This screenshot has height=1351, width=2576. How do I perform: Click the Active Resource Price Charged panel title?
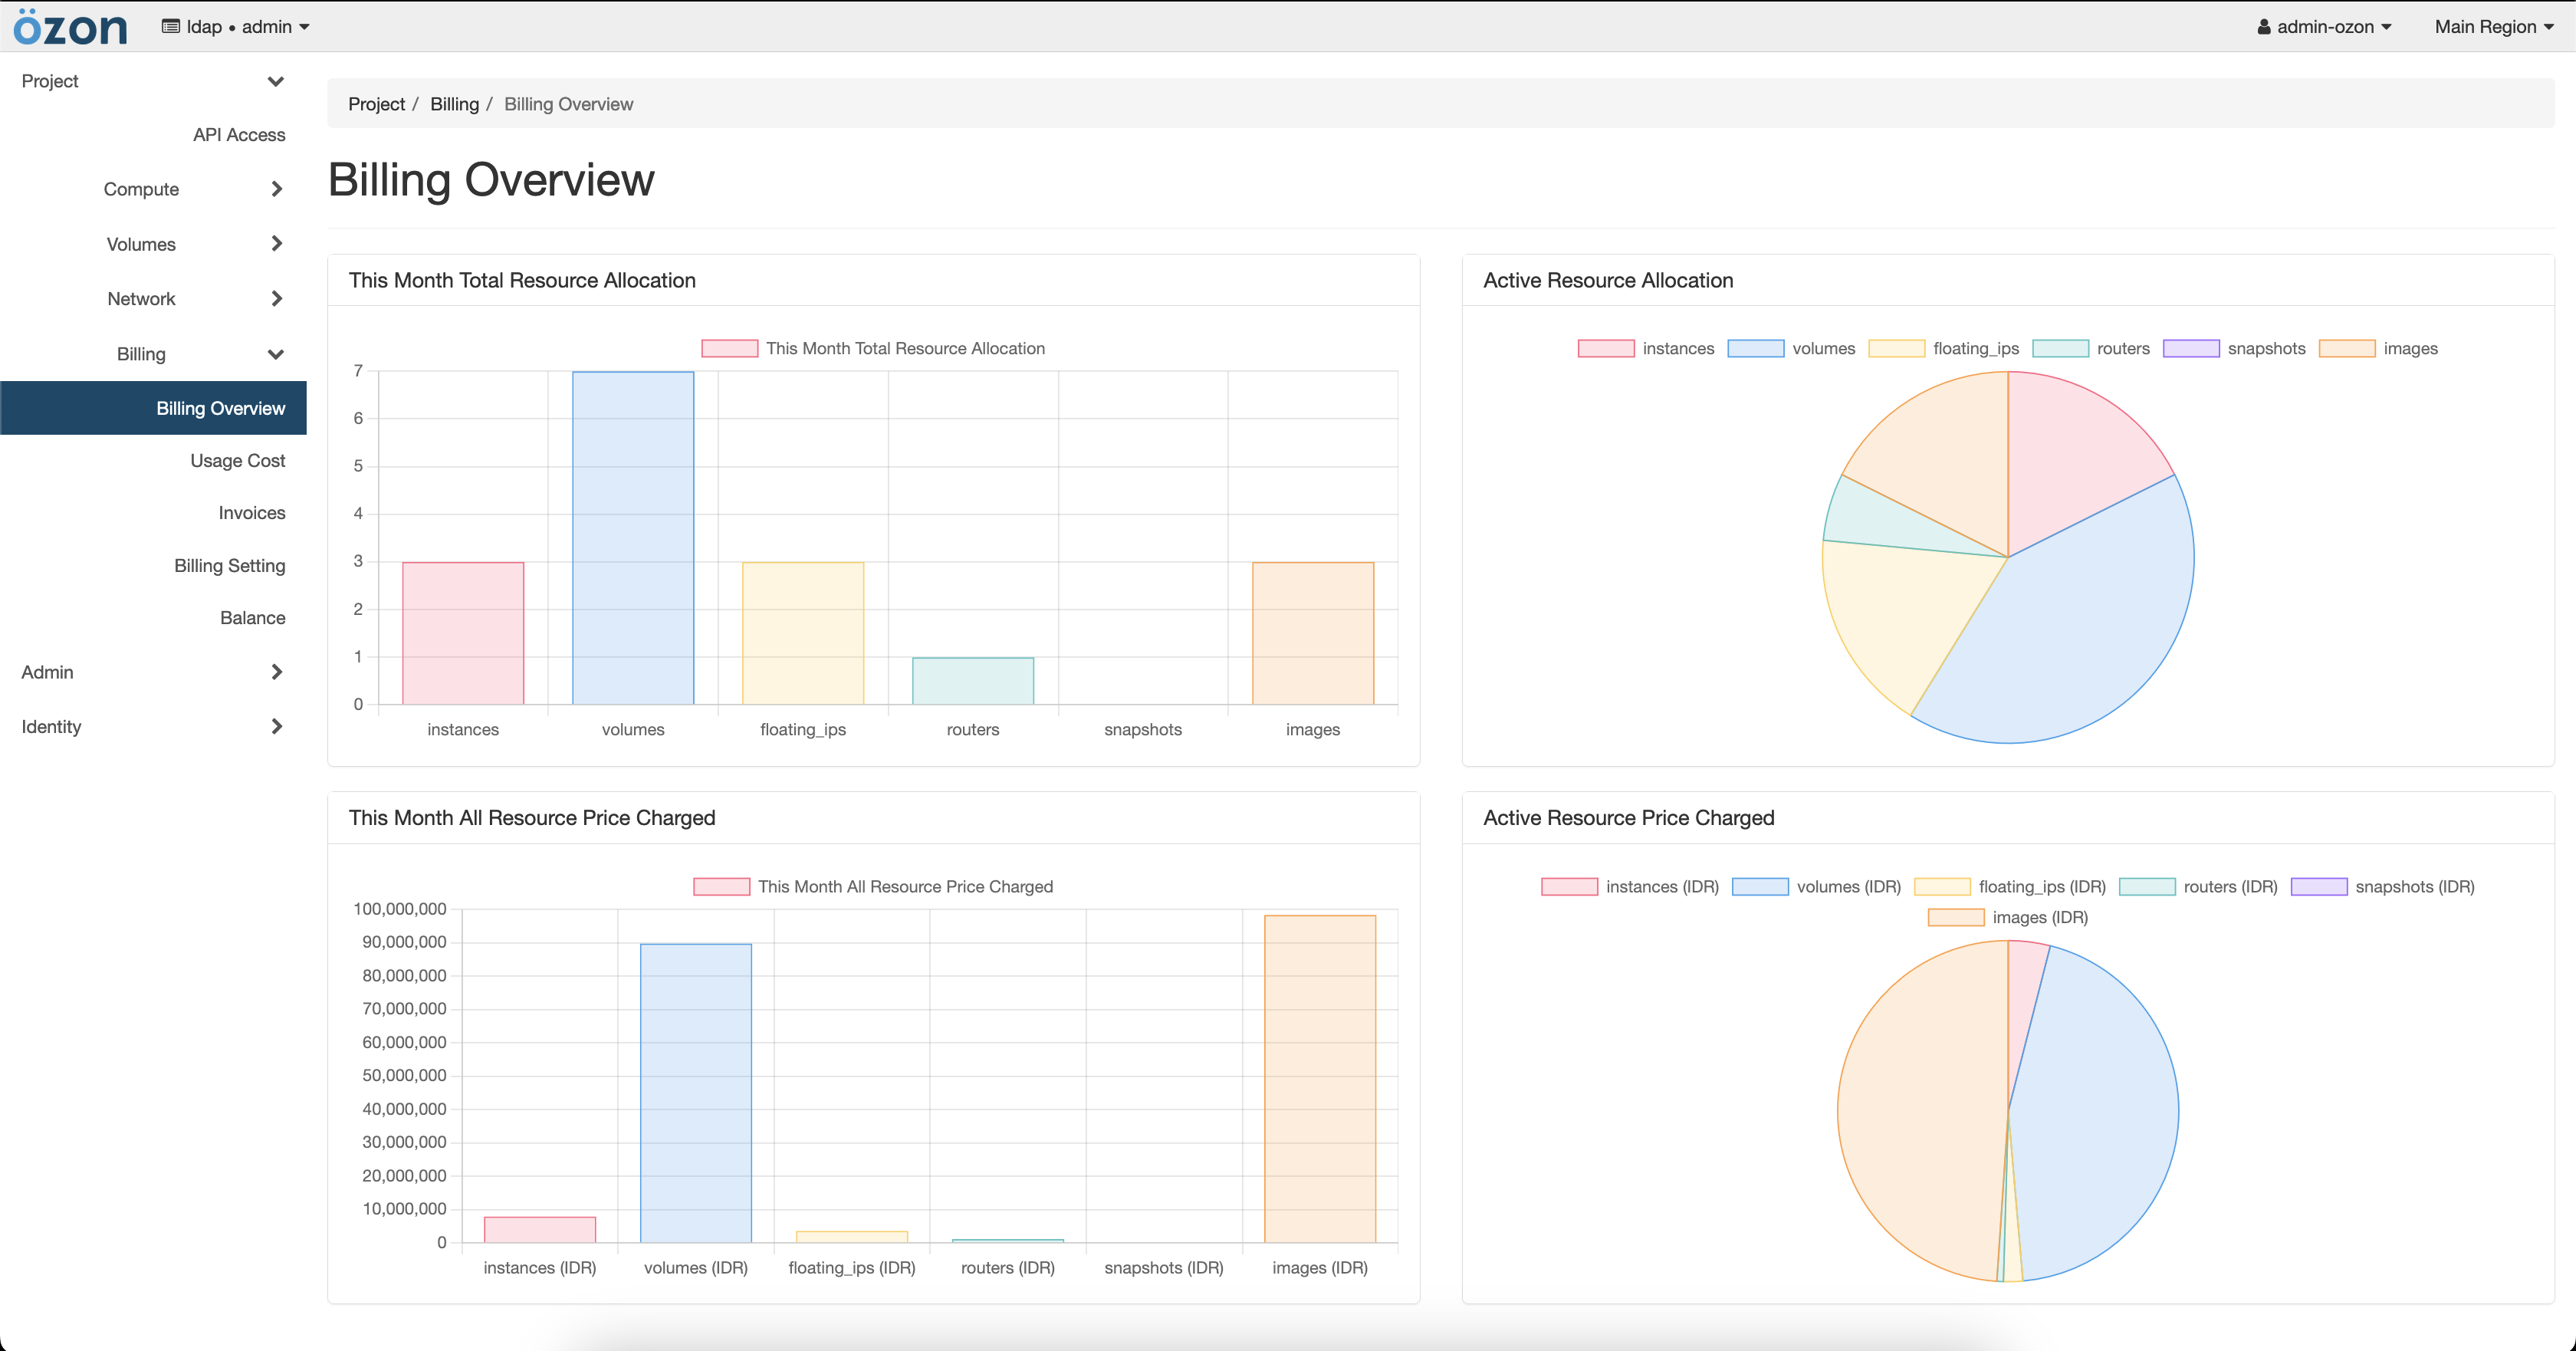coord(1628,818)
